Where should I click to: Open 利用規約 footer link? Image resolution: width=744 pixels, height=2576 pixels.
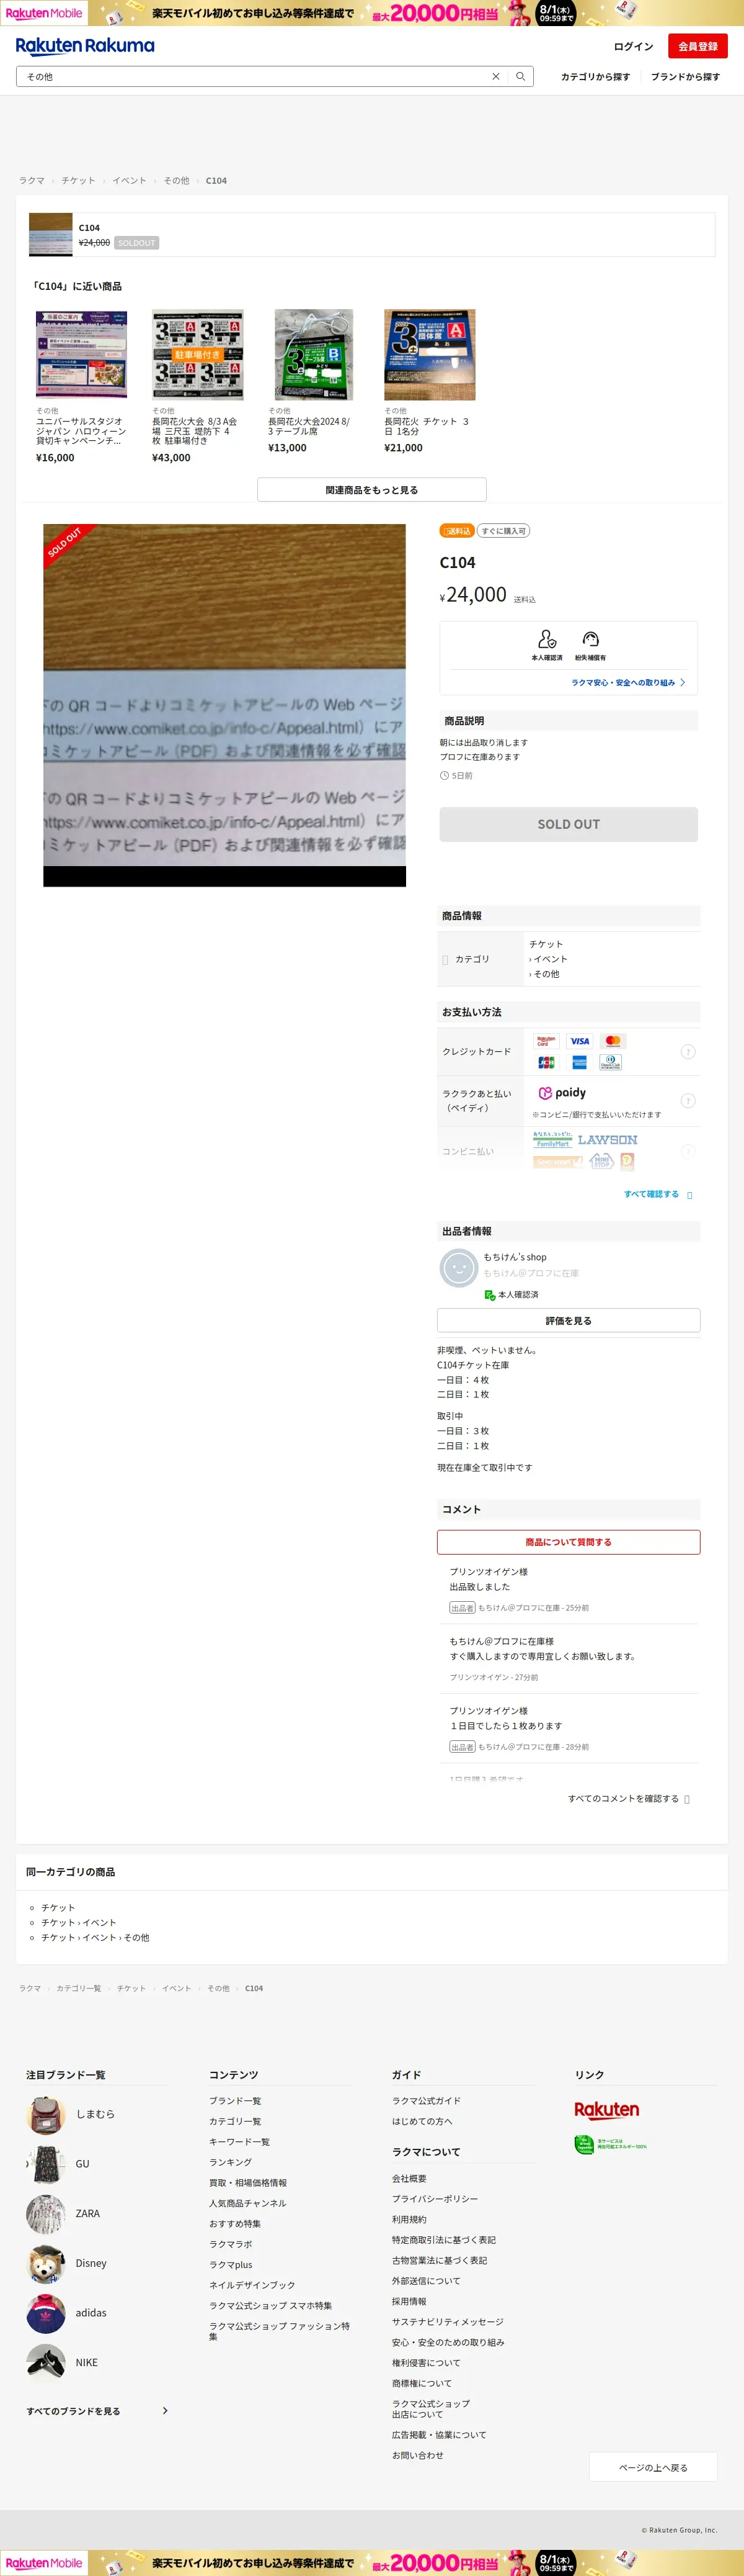pos(409,2219)
